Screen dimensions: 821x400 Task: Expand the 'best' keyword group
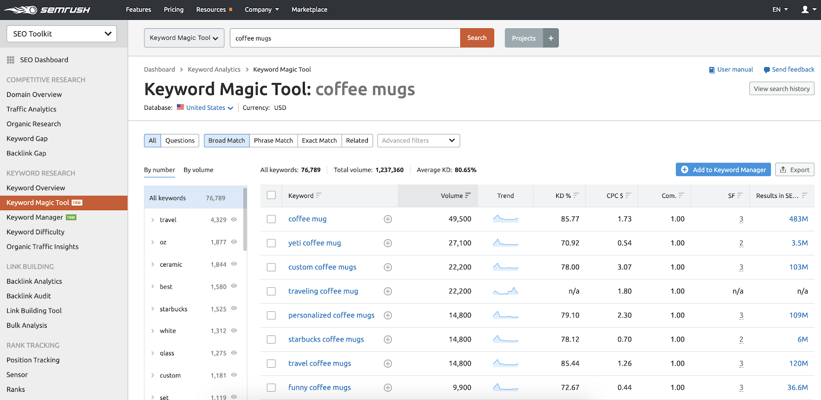153,287
